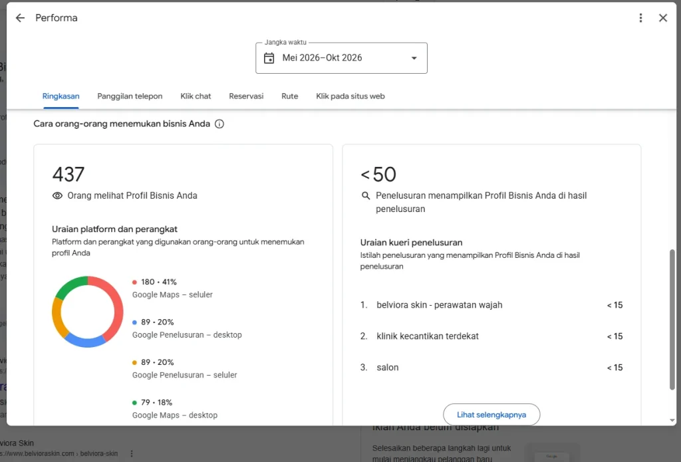This screenshot has height=462, width=681.
Task: Click the calendar icon in Jangka waktu
Action: point(269,58)
